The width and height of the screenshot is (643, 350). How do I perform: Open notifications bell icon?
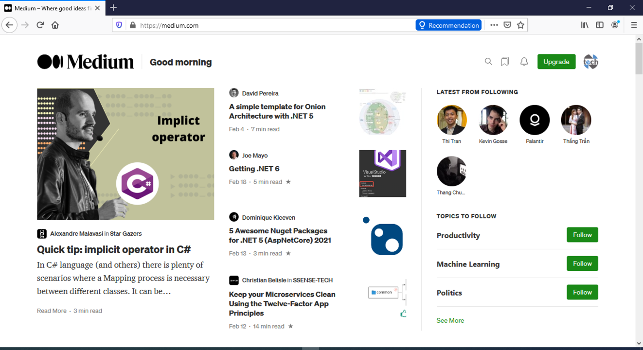click(x=524, y=62)
